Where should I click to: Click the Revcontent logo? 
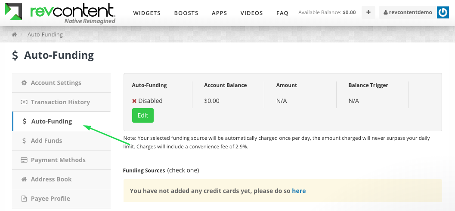pyautogui.click(x=60, y=13)
